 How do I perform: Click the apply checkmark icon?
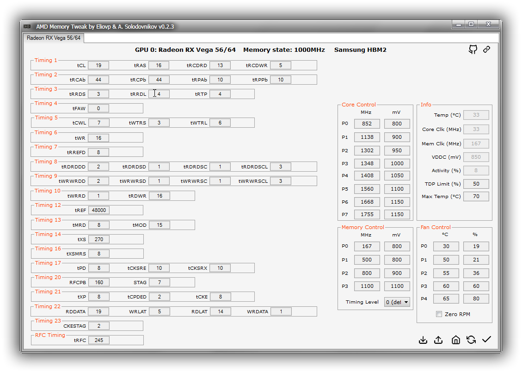pyautogui.click(x=487, y=339)
